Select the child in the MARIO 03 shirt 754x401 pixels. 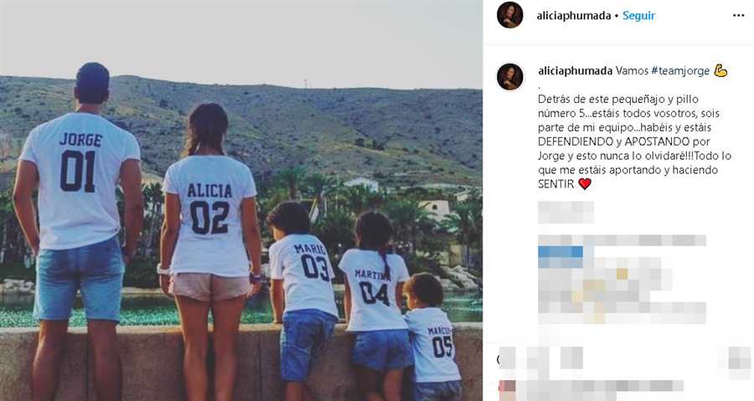303,298
